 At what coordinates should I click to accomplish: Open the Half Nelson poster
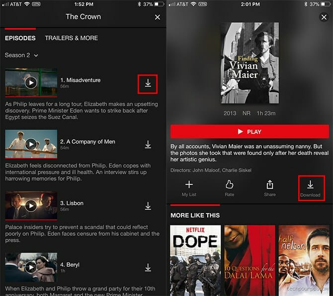click(304, 261)
